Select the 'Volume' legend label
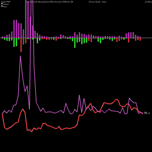 (6, 4)
